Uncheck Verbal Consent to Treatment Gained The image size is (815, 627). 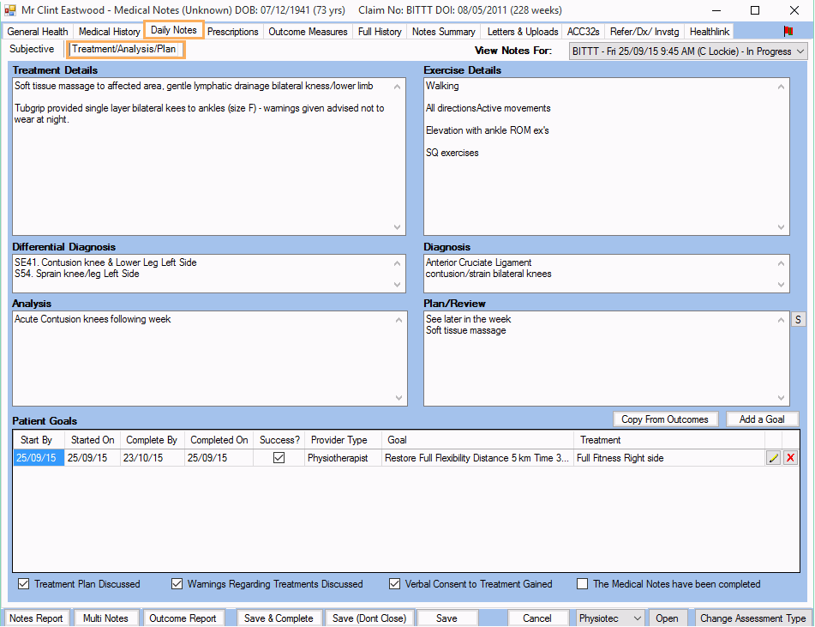394,584
